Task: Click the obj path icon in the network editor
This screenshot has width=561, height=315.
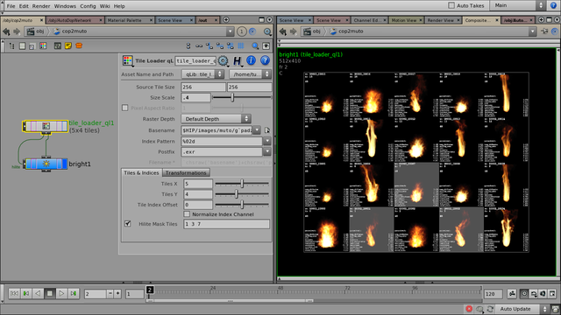Action: (x=31, y=31)
